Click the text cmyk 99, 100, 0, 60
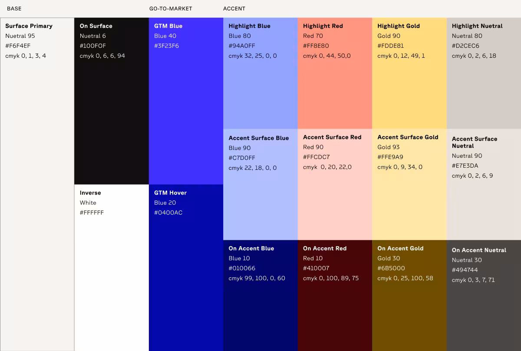Viewport: 521px width, 351px height. coord(257,278)
